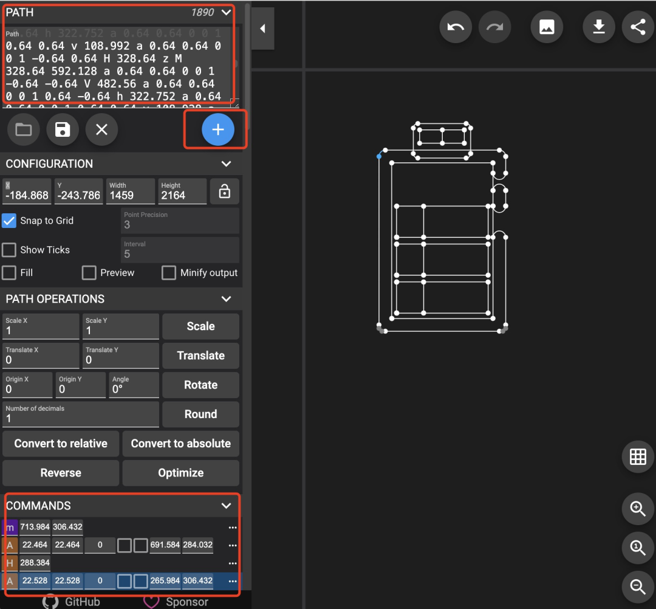Collapse the COMMANDS section
This screenshot has height=609, width=656.
(226, 506)
